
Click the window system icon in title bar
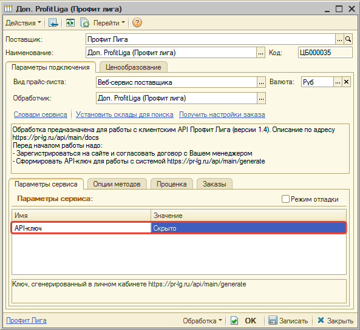[x=8, y=9]
